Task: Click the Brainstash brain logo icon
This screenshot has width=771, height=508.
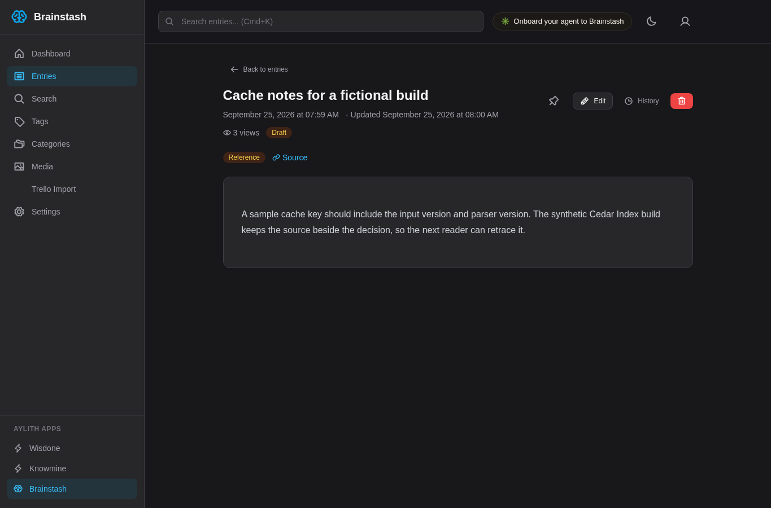Action: [x=19, y=17]
